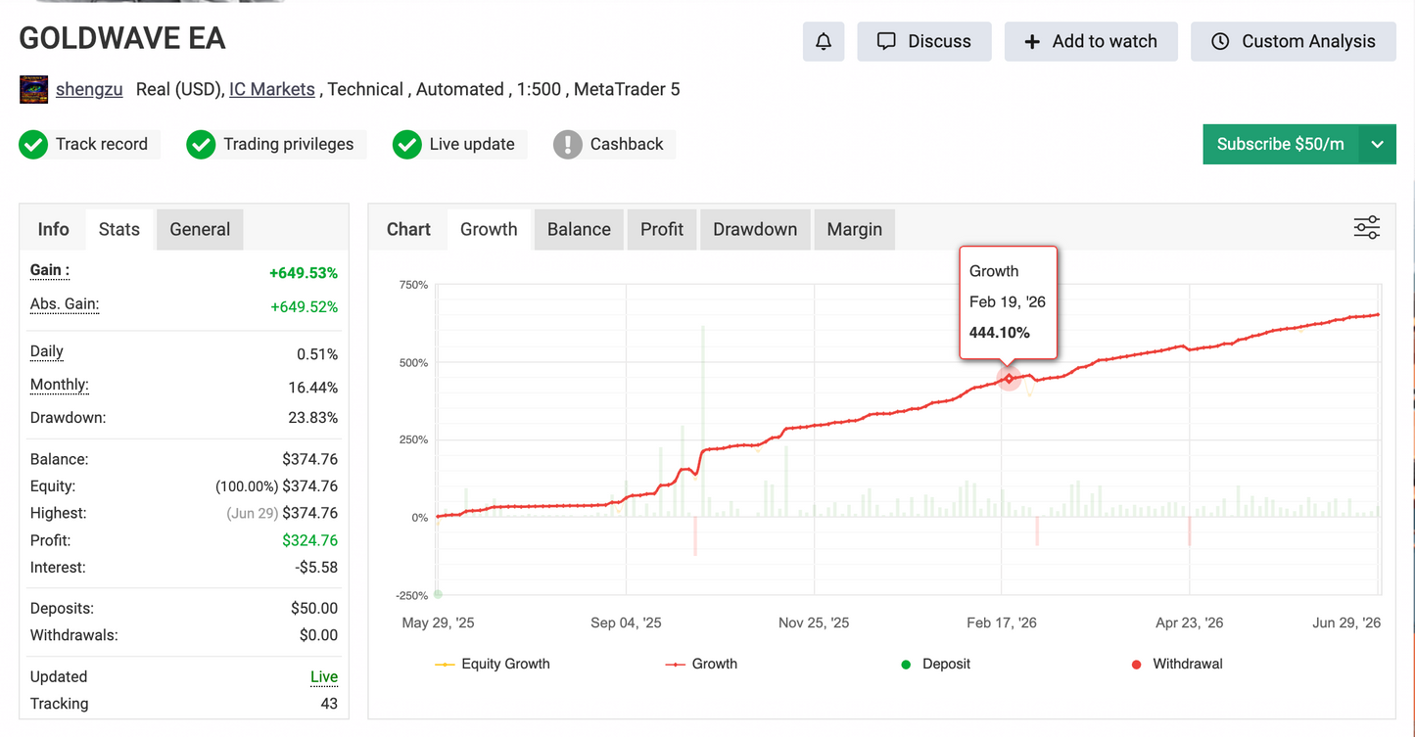The image size is (1415, 737).
Task: Click the Feb 19 data point marker
Action: 1009,378
